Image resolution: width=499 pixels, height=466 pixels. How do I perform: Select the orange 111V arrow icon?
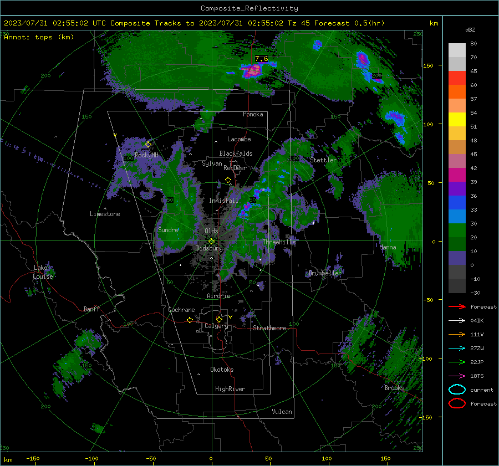pos(457,334)
